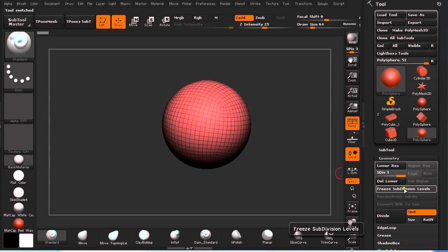Open the Alpha Off selector

pos(19,108)
